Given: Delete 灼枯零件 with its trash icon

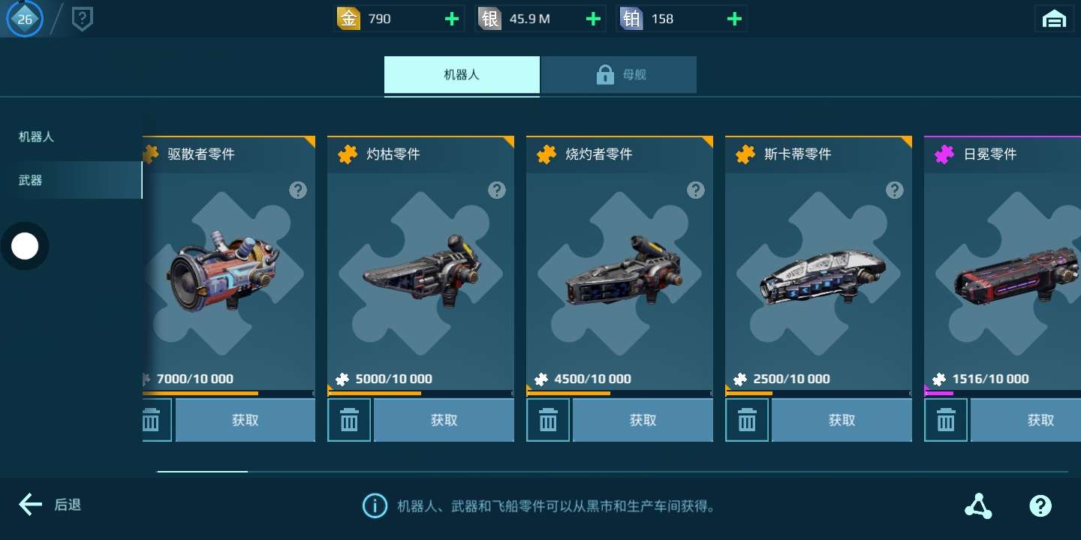Looking at the screenshot, I should coord(349,420).
